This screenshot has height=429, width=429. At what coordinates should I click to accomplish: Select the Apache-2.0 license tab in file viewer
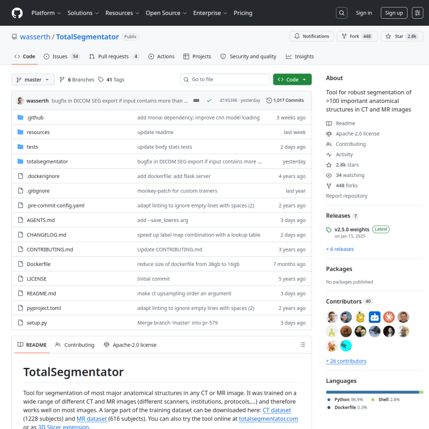(130, 345)
